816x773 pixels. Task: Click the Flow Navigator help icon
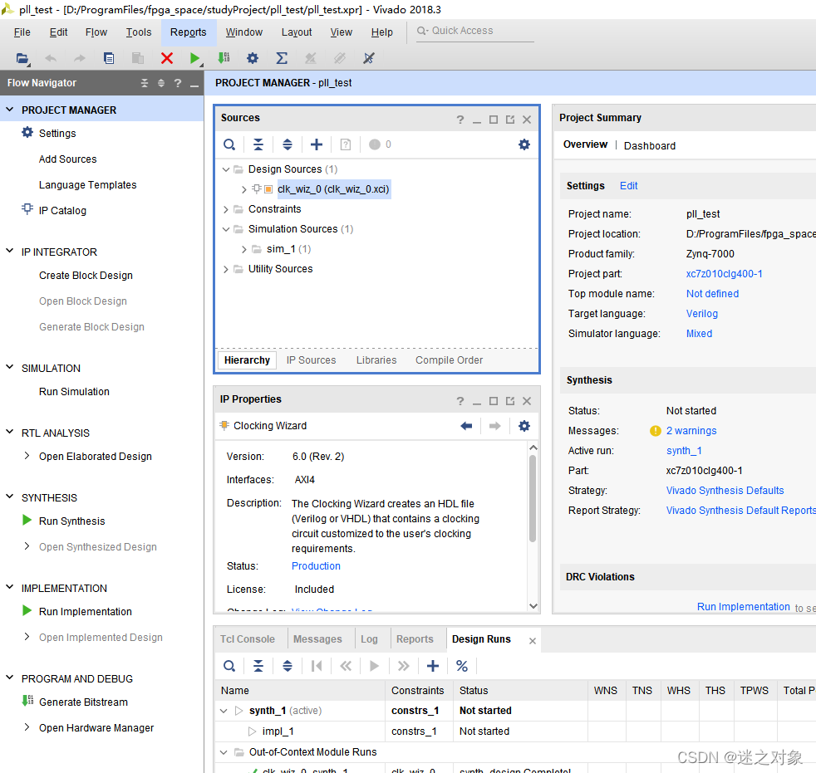point(178,83)
